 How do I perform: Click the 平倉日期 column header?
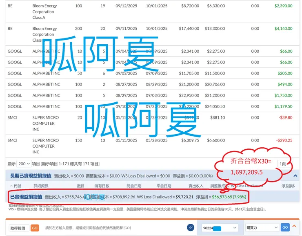(164, 186)
